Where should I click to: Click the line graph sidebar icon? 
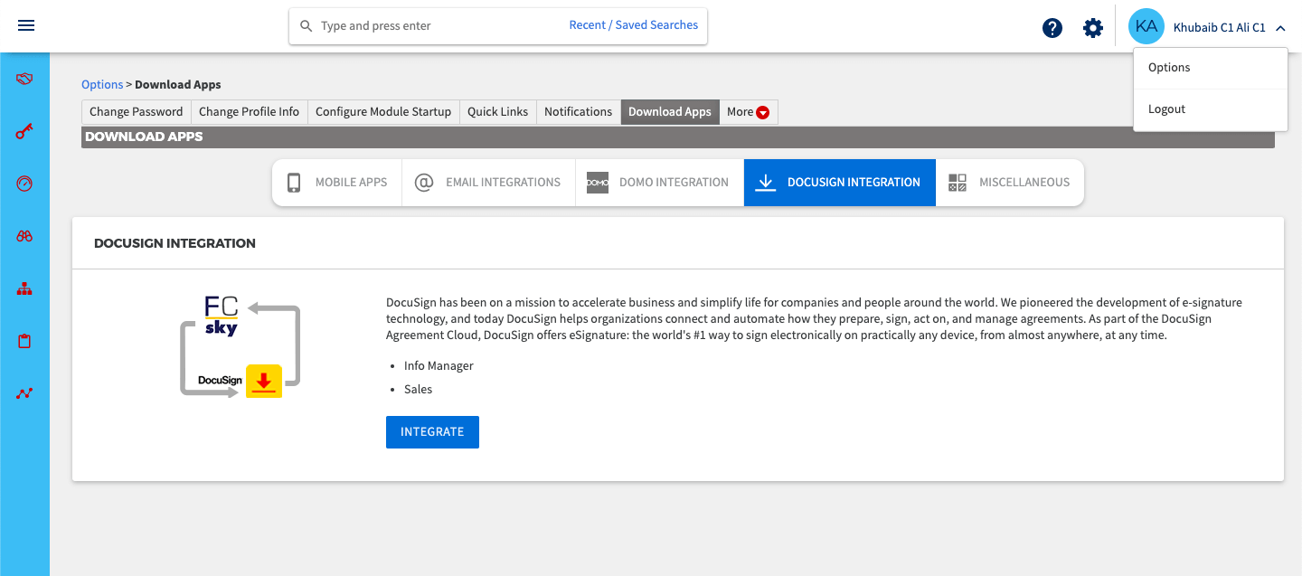pos(24,393)
